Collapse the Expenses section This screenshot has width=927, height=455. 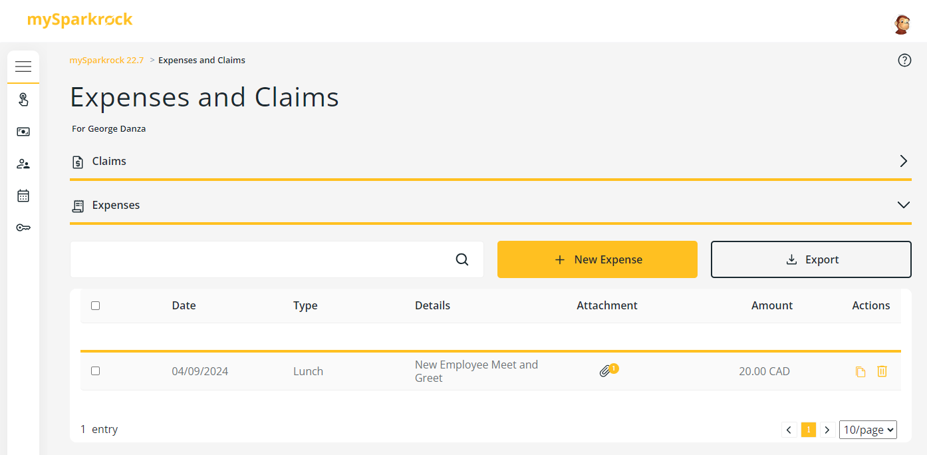(x=903, y=205)
